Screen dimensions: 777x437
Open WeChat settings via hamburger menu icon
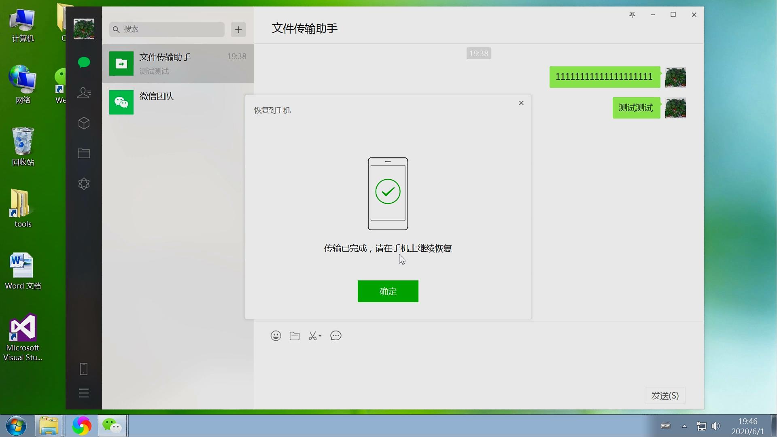tap(84, 393)
